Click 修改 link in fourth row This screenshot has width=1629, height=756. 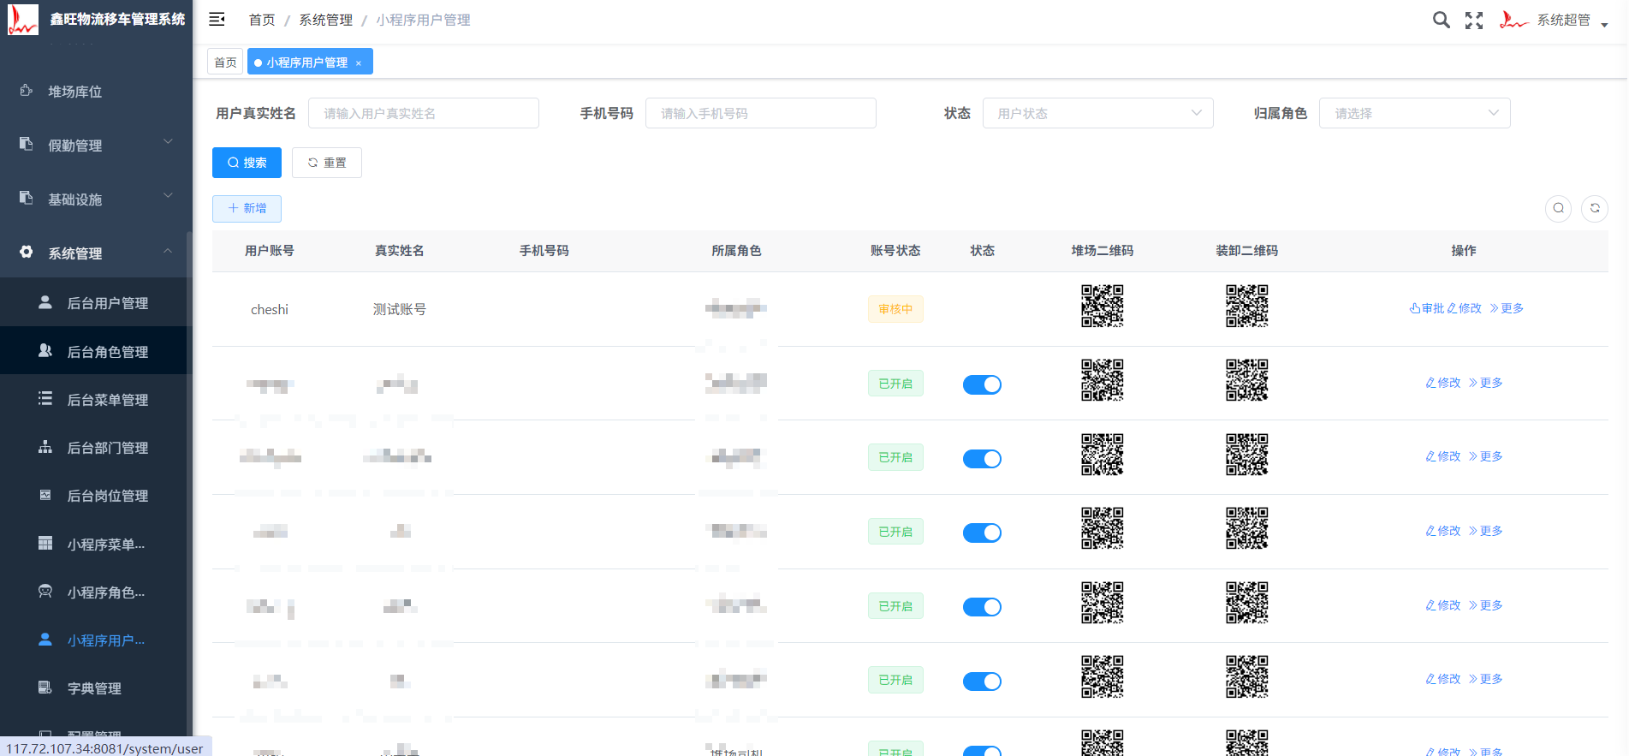(x=1443, y=531)
